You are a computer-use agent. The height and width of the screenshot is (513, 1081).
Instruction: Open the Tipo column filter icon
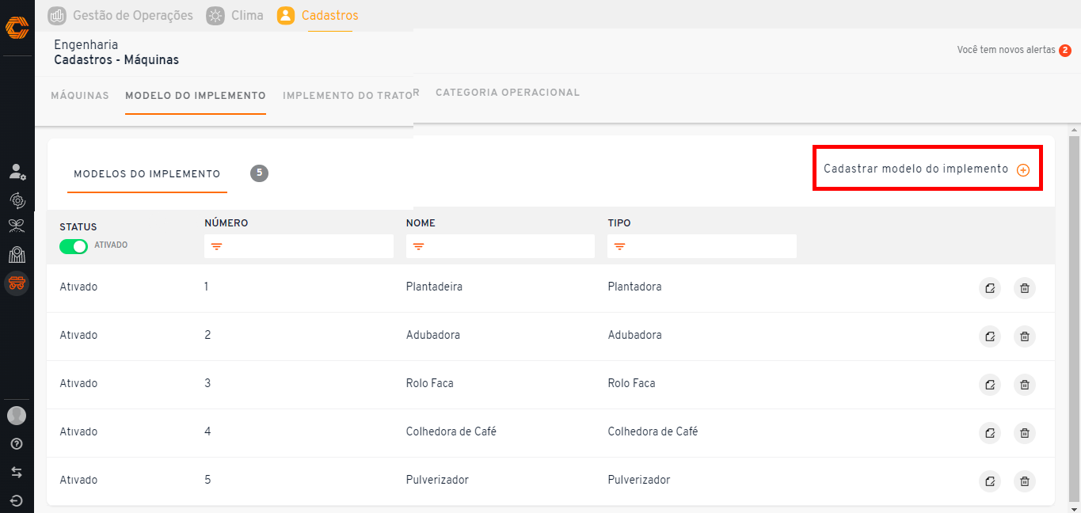coord(619,247)
